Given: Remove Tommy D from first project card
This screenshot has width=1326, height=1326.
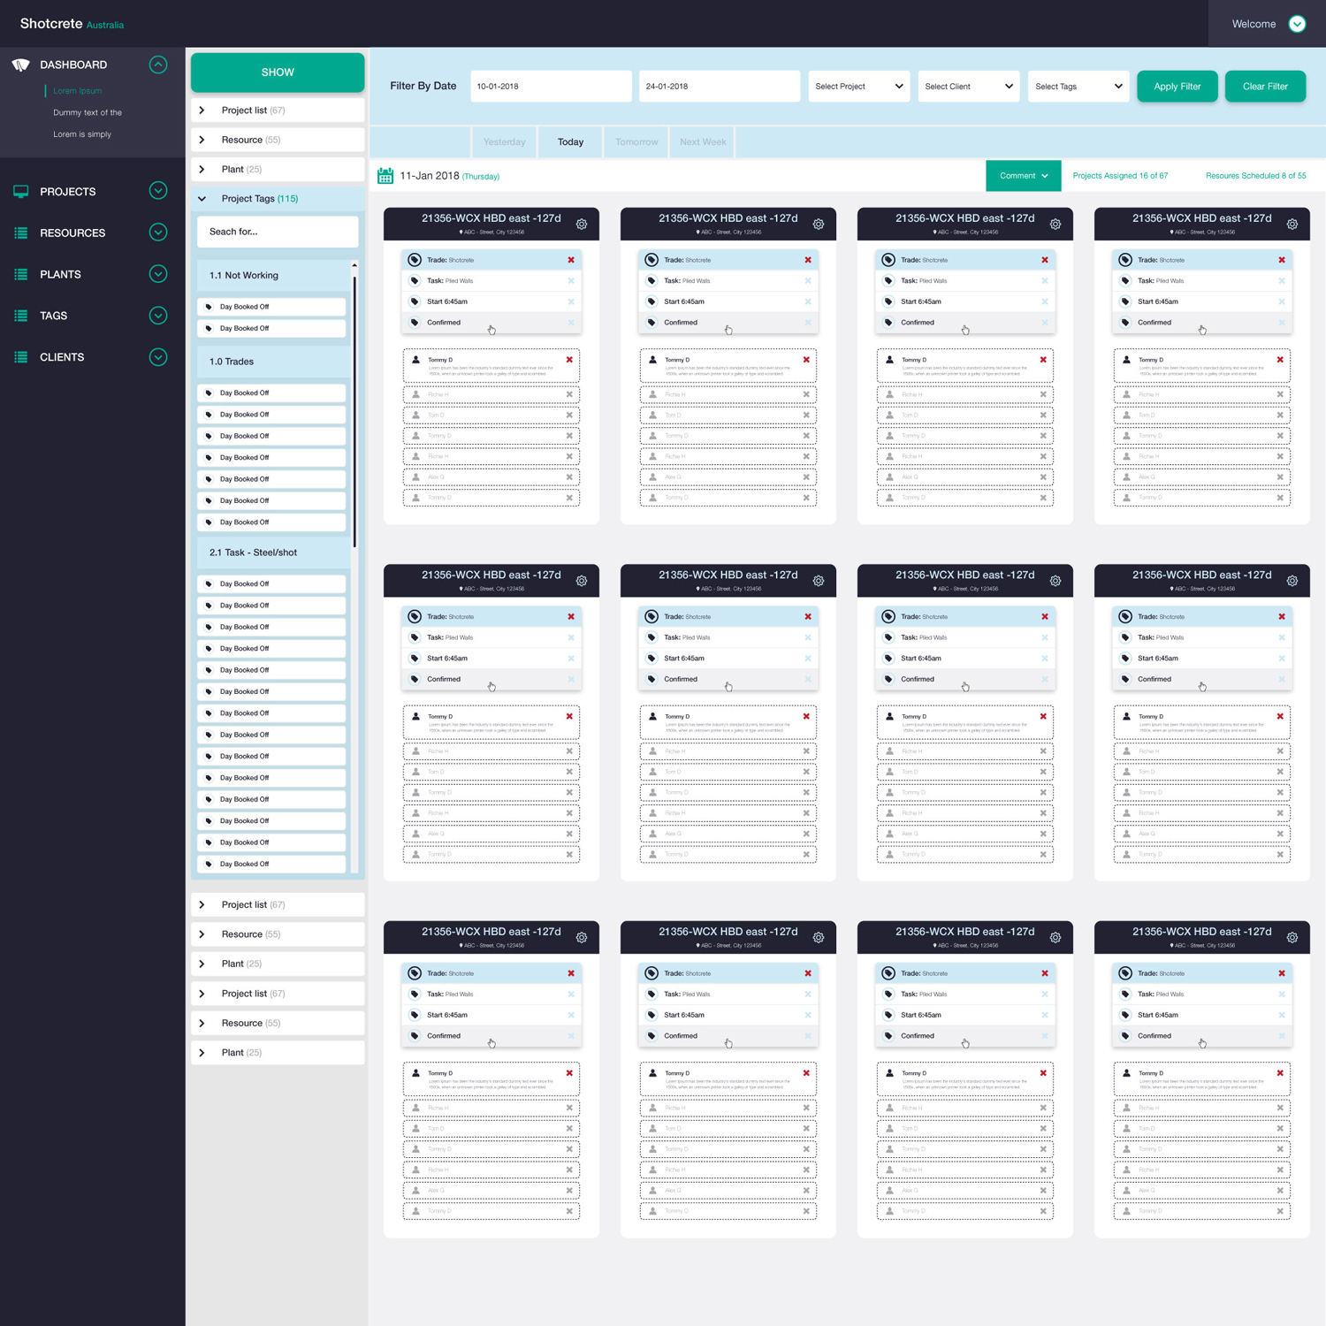Looking at the screenshot, I should point(569,360).
